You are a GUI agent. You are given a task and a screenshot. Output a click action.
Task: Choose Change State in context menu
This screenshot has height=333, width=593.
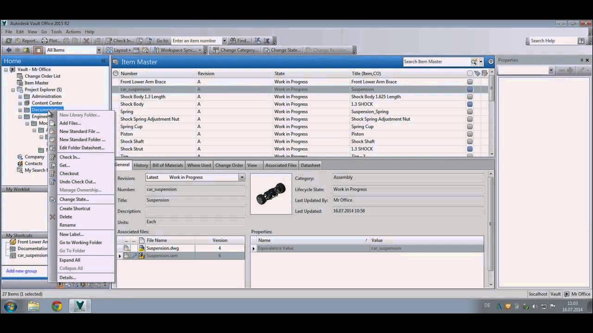tap(74, 199)
